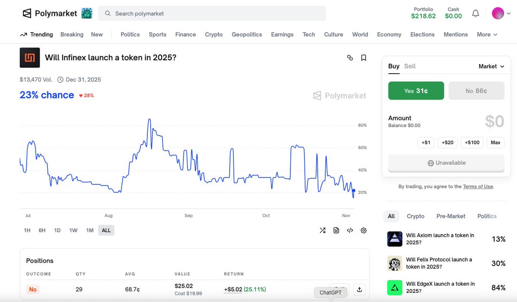Open the profile avatar menu
This screenshot has width=517, height=302.
pos(498,13)
